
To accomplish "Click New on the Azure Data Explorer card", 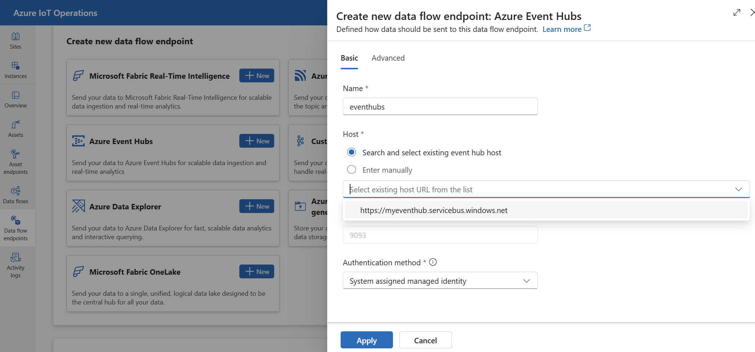I will pos(257,206).
